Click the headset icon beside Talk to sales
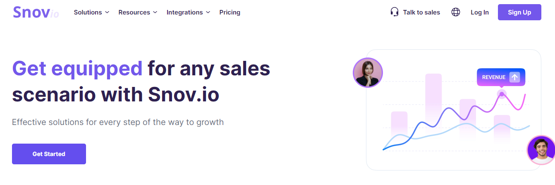 [x=395, y=12]
